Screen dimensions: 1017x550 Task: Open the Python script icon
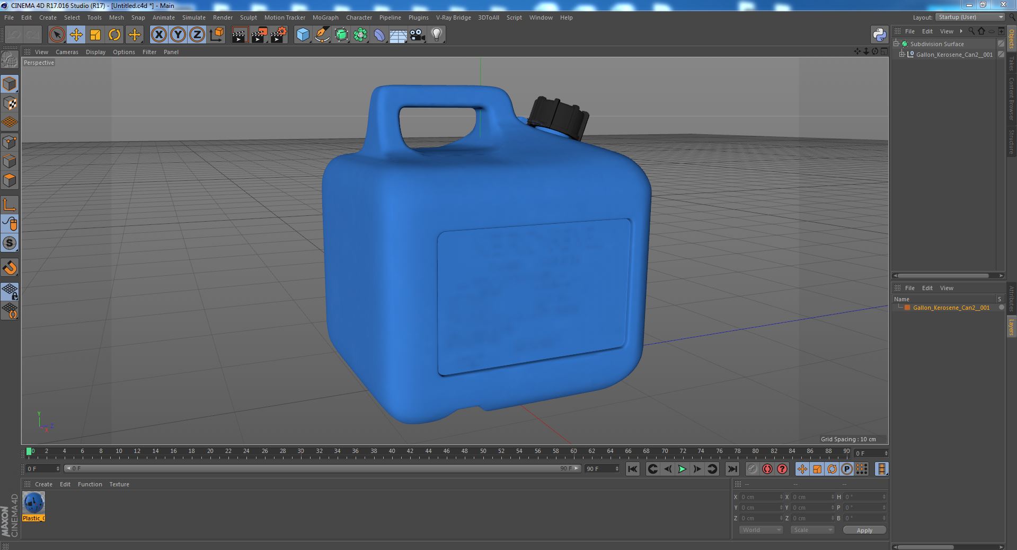click(x=880, y=35)
